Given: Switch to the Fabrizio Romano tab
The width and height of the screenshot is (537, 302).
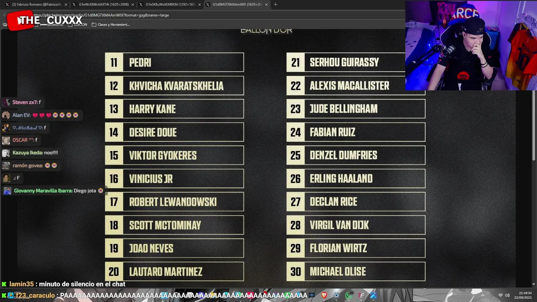Looking at the screenshot, I should click(36, 5).
